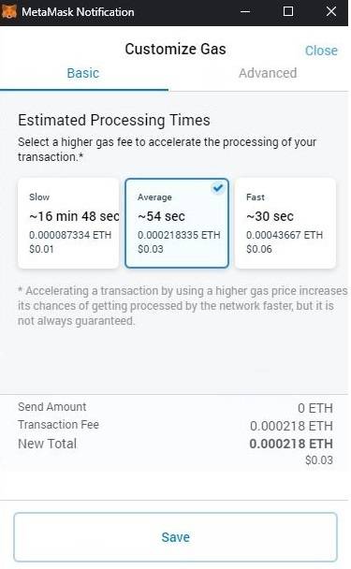The width and height of the screenshot is (351, 569).
Task: Click the Transaction Fee label
Action: tap(58, 425)
